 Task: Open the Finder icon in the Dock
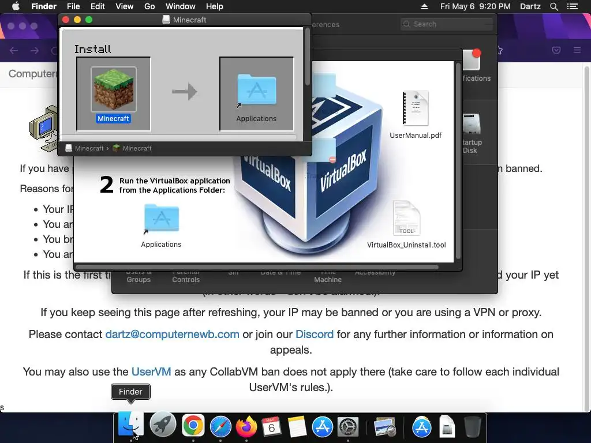[x=131, y=425]
